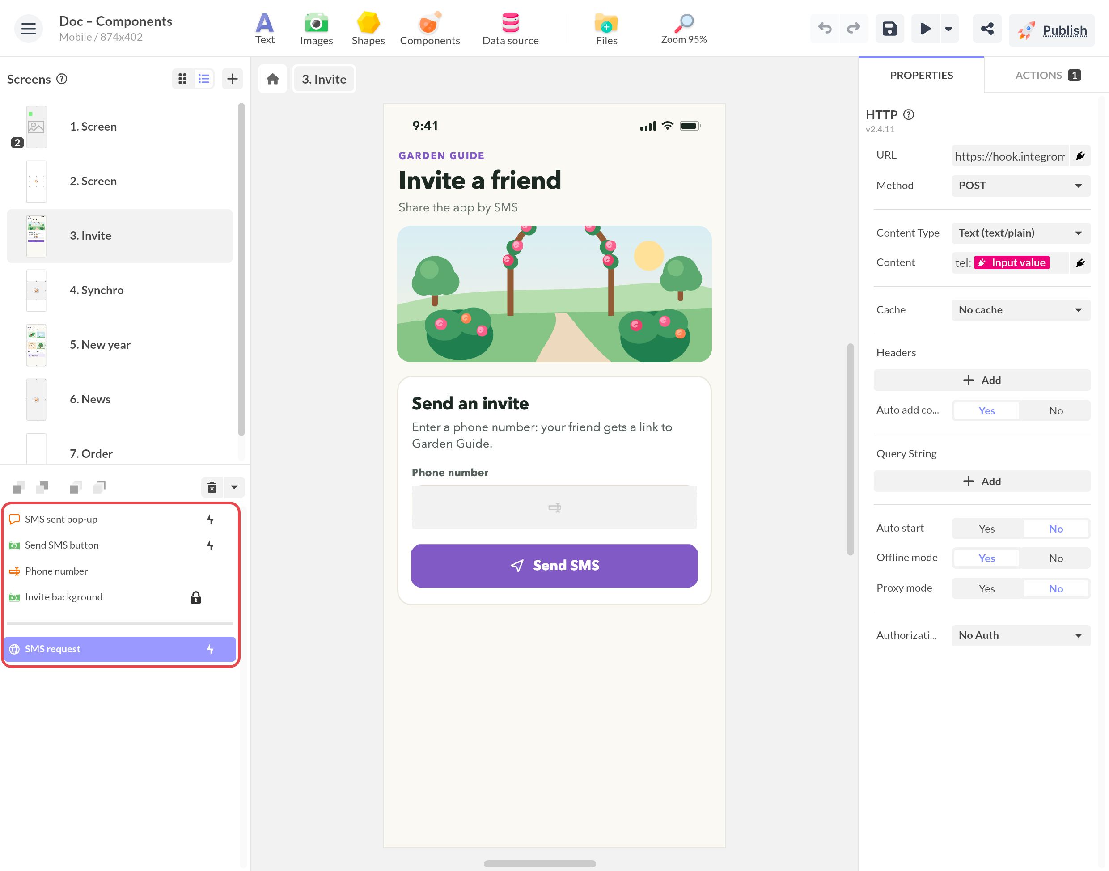
Task: Delete the selected element with trash icon
Action: (212, 487)
